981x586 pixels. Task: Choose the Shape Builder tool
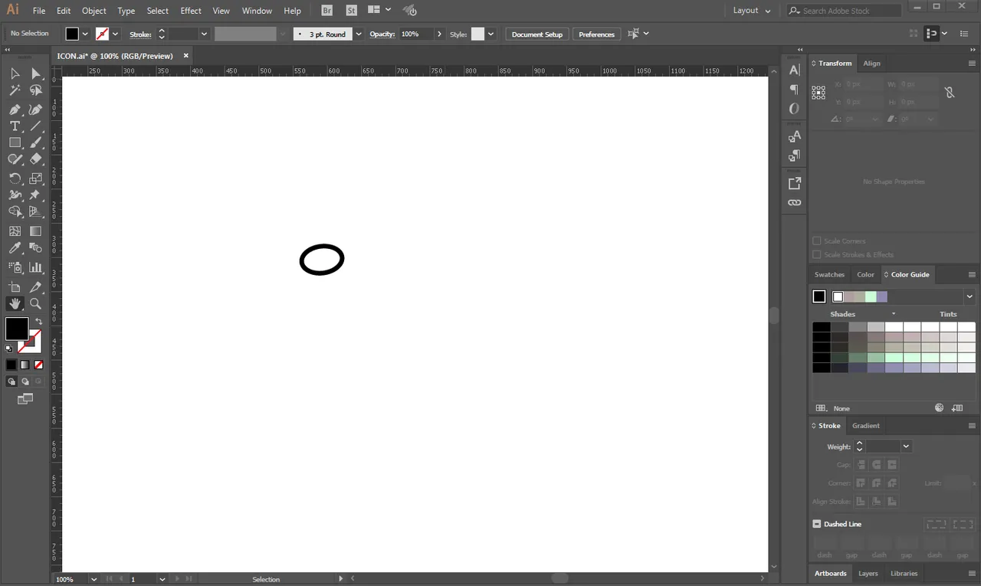click(x=15, y=211)
